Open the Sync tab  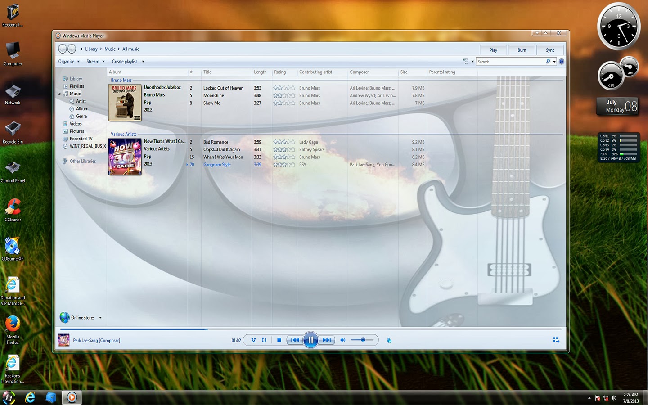click(550, 50)
